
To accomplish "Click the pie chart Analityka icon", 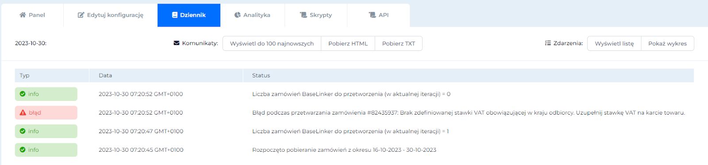I will (238, 15).
